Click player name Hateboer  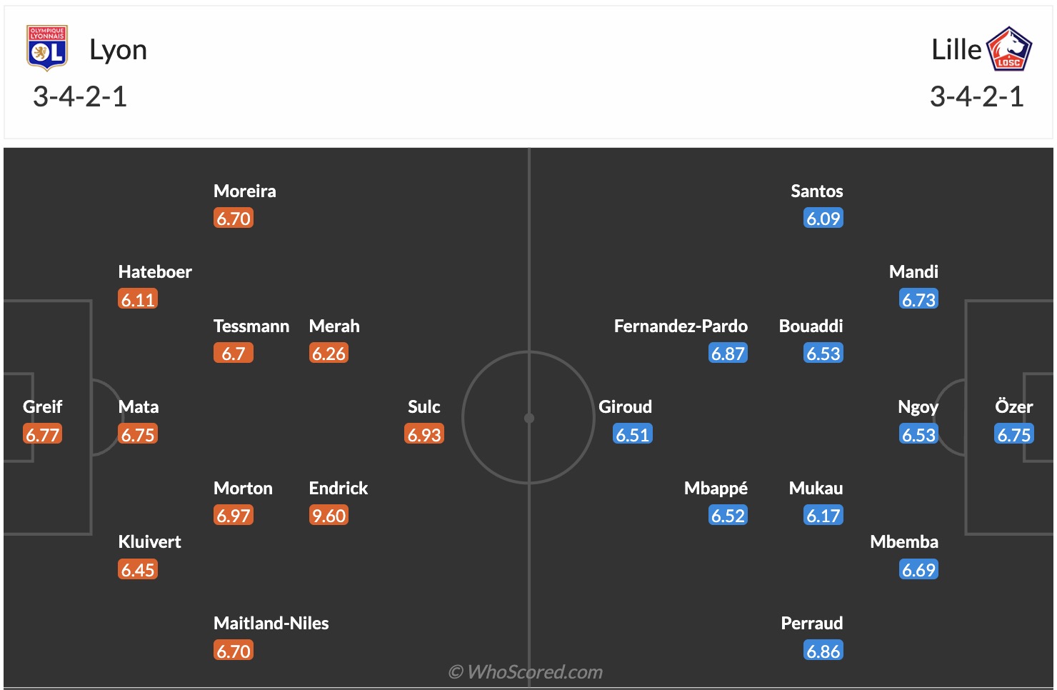(155, 272)
